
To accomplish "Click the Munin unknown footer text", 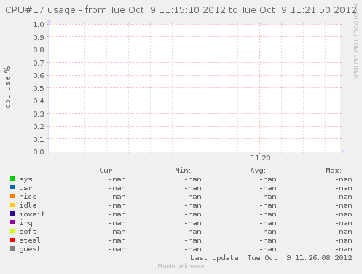I will (x=181, y=266).
